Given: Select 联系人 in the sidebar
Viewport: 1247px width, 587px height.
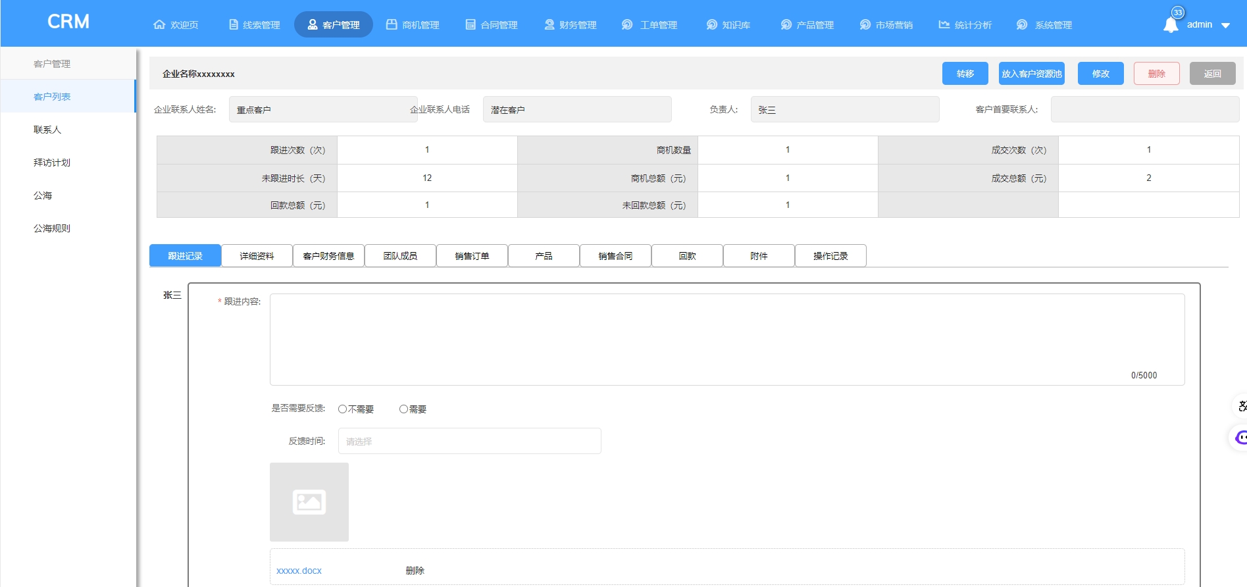Looking at the screenshot, I should tap(68, 129).
